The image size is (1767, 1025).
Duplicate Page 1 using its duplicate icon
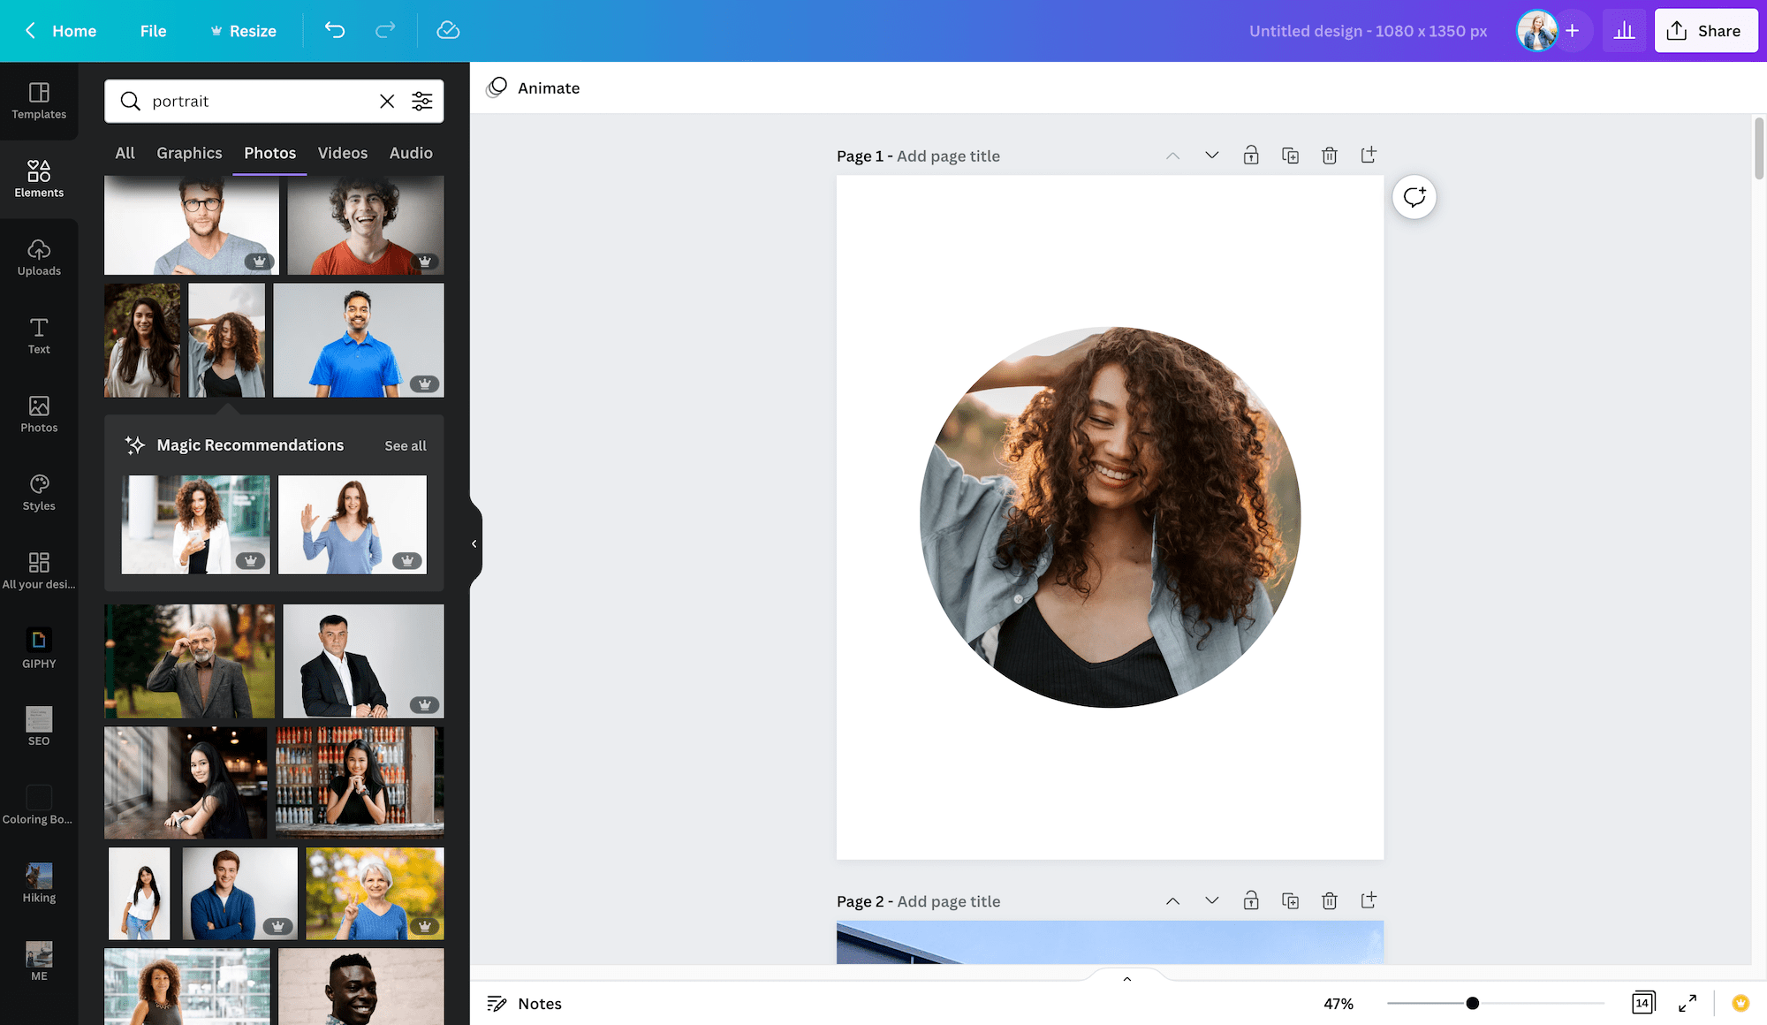pos(1290,156)
